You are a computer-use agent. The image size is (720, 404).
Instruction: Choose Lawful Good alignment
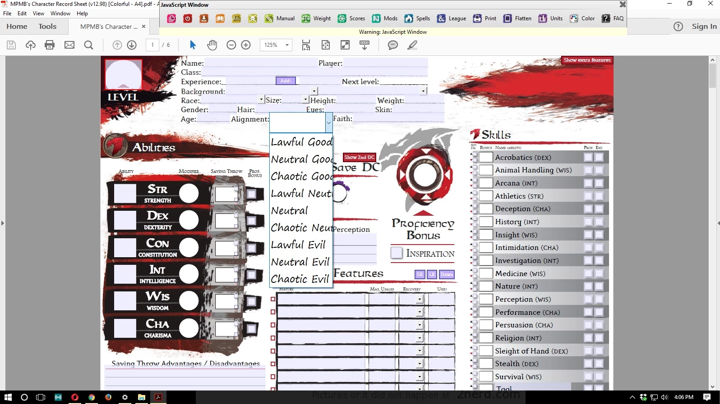pyautogui.click(x=301, y=142)
